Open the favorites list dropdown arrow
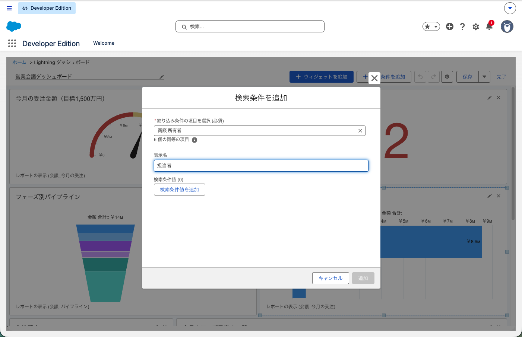 click(436, 26)
